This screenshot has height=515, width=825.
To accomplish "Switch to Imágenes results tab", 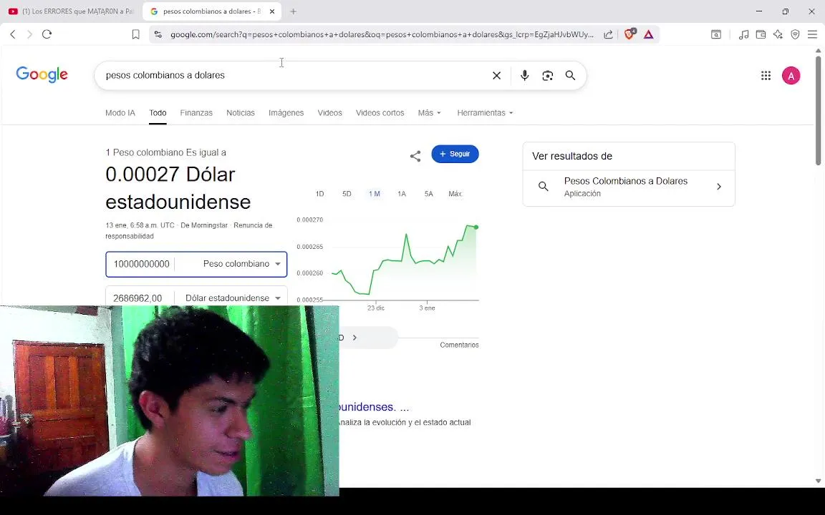I will click(x=286, y=113).
